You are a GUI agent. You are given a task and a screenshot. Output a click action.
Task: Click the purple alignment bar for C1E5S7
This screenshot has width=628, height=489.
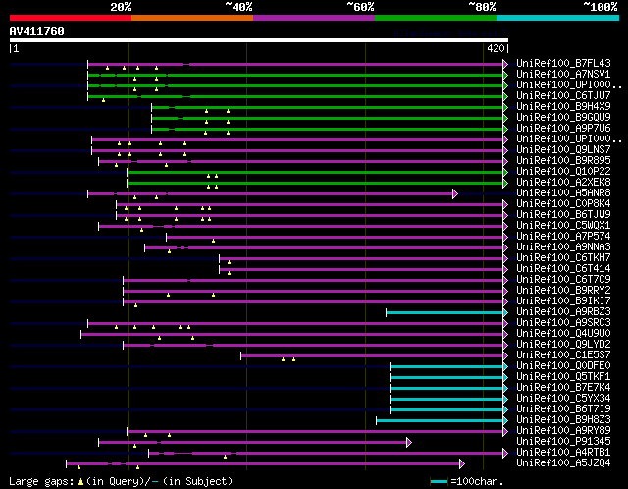(372, 355)
